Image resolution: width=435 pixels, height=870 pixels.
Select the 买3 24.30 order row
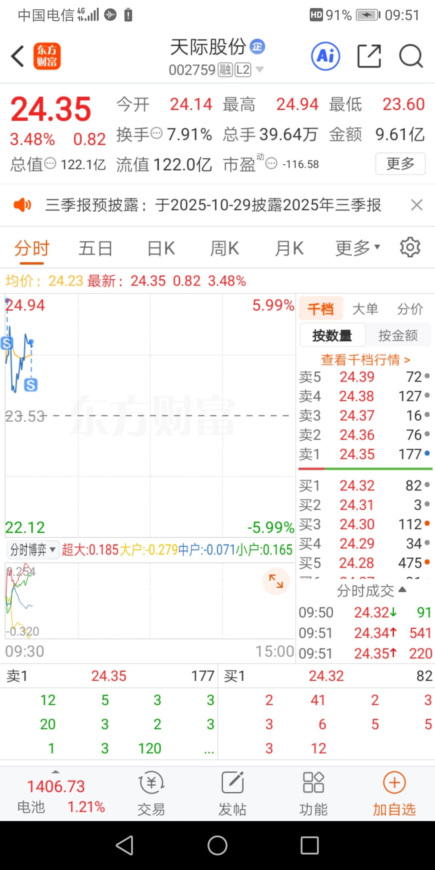[365, 524]
